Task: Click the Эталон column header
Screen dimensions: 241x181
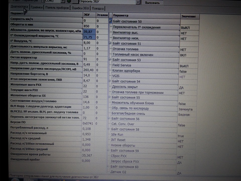Action: (102, 15)
